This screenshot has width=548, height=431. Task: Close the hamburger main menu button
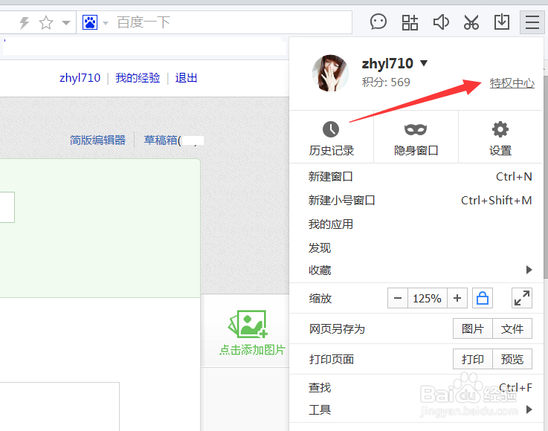(532, 22)
